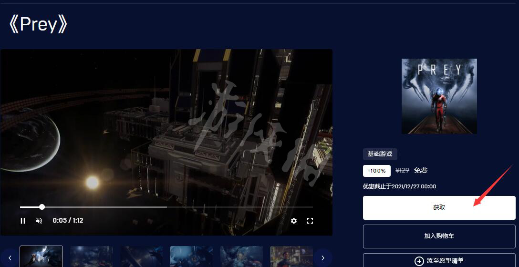The image size is (519, 267).
Task: Enter fullscreen video mode
Action: point(310,221)
